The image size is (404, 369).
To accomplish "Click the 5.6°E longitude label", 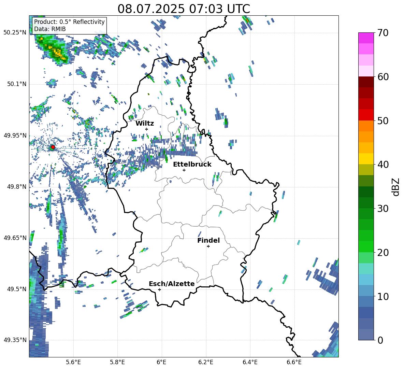I will (73, 363).
